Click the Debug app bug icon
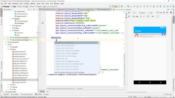175x98 pixels. coord(128,7)
